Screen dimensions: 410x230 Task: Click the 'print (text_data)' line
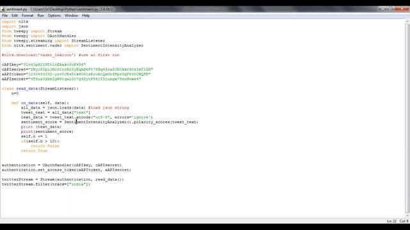pos(41,126)
